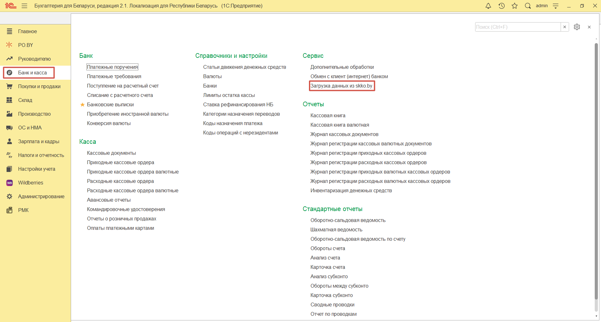Open Покупки и продажи section
Image resolution: width=601 pixels, height=322 pixels.
(x=39, y=87)
